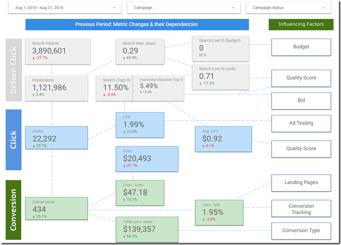Image resolution: width=341 pixels, height=245 pixels.
Task: Select the Search Lost IS (rank) card
Action: click(x=221, y=76)
